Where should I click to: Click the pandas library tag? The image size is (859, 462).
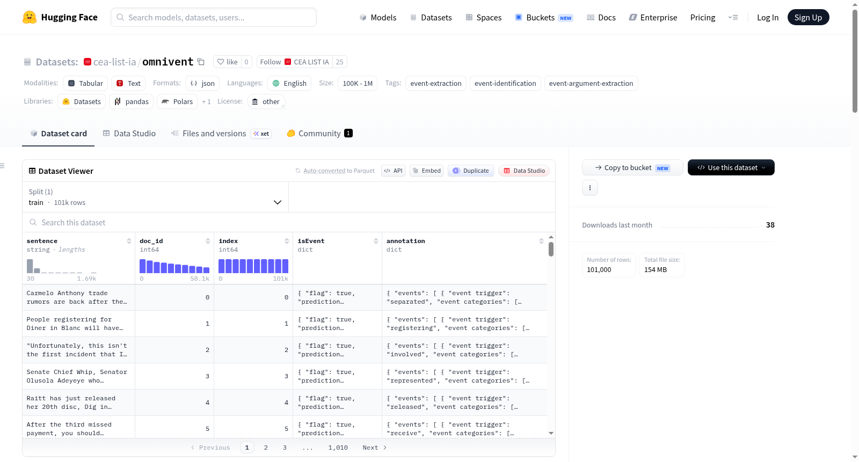click(x=132, y=101)
